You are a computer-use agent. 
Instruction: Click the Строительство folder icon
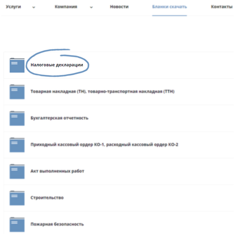pos(17,198)
